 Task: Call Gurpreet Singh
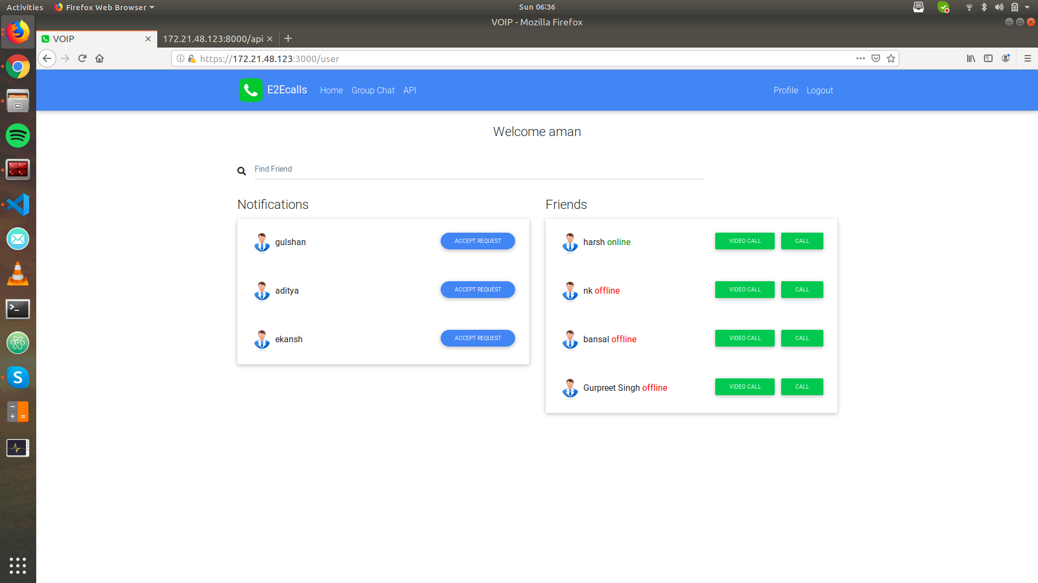tap(802, 387)
